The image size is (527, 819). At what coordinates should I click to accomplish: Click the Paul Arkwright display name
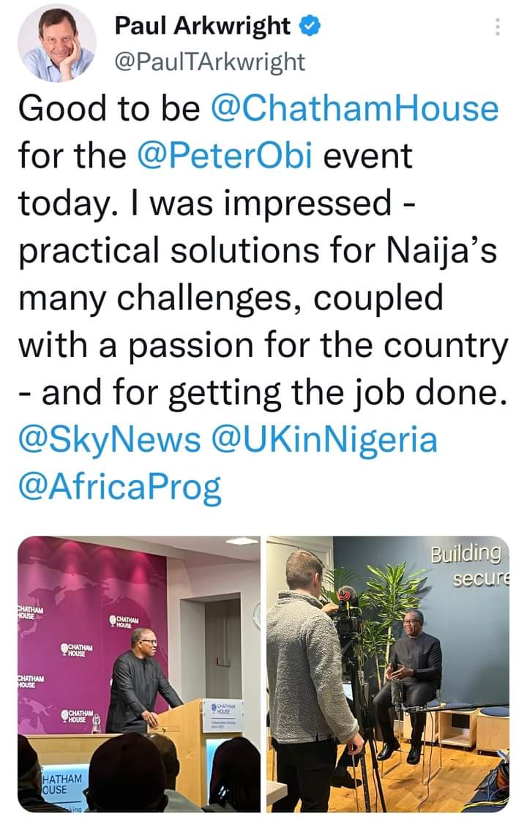pos(203,27)
